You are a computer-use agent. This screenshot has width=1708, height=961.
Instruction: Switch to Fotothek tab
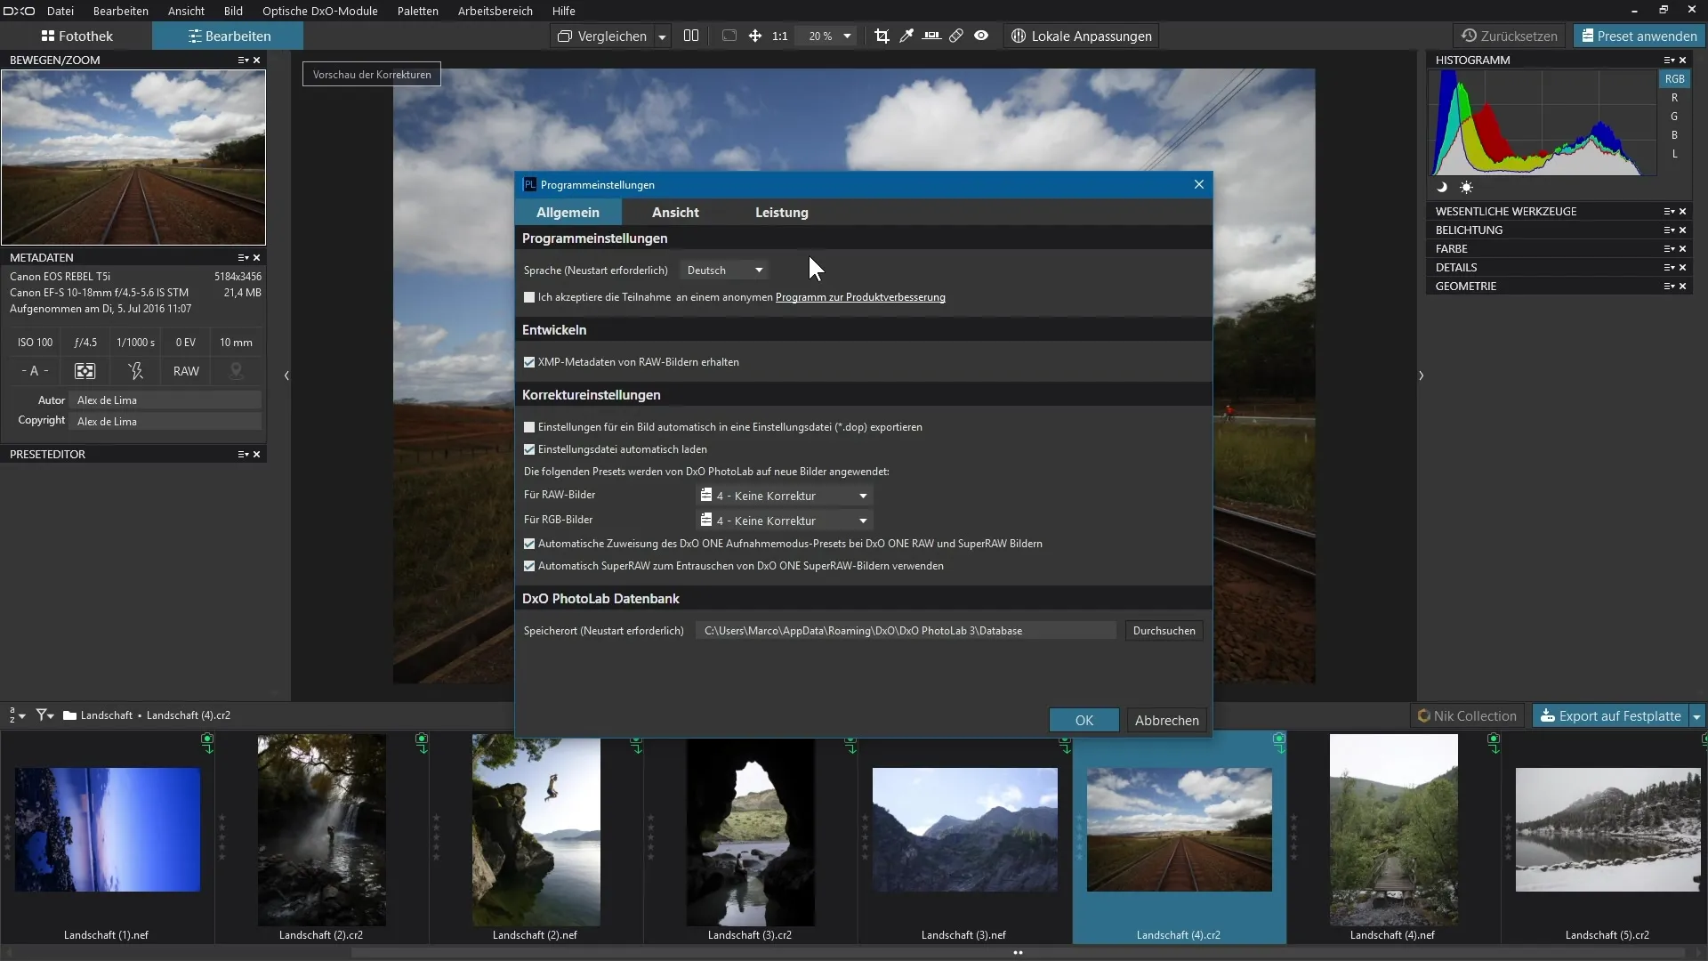click(x=77, y=36)
